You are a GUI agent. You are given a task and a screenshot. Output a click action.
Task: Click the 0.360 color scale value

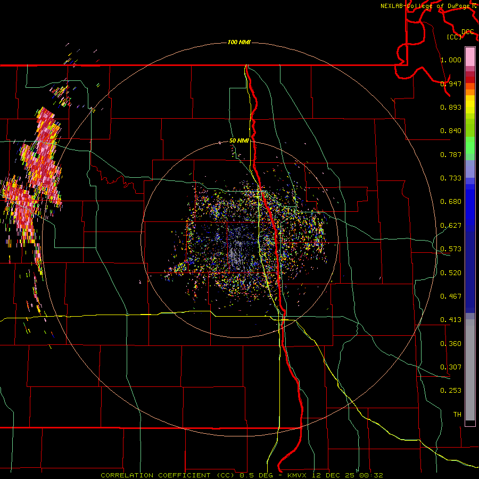tap(451, 344)
